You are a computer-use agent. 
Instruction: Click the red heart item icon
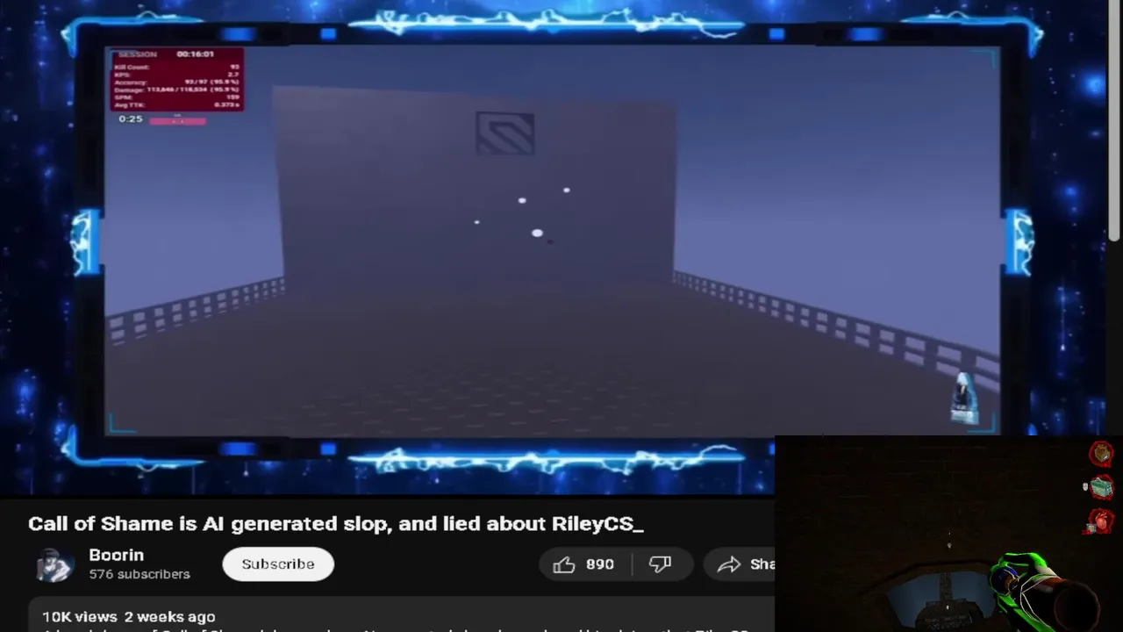pos(1100,521)
